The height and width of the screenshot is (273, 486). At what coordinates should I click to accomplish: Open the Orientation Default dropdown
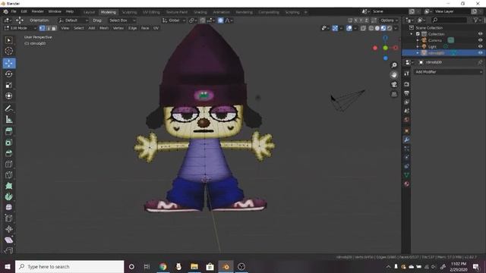pos(74,20)
